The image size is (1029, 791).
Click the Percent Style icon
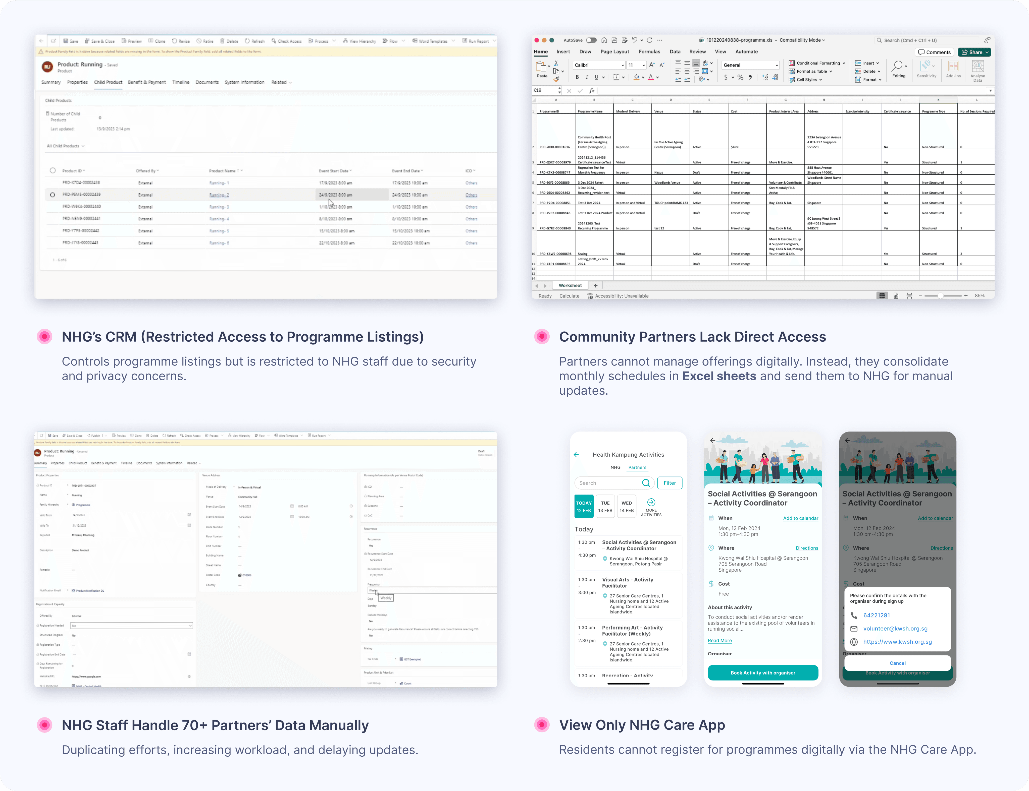click(740, 77)
